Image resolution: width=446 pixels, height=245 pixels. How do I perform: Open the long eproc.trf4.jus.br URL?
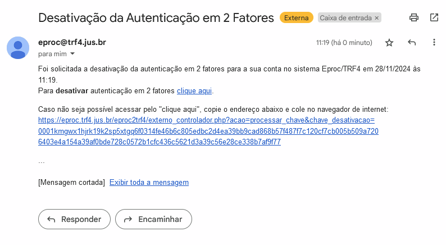[208, 131]
